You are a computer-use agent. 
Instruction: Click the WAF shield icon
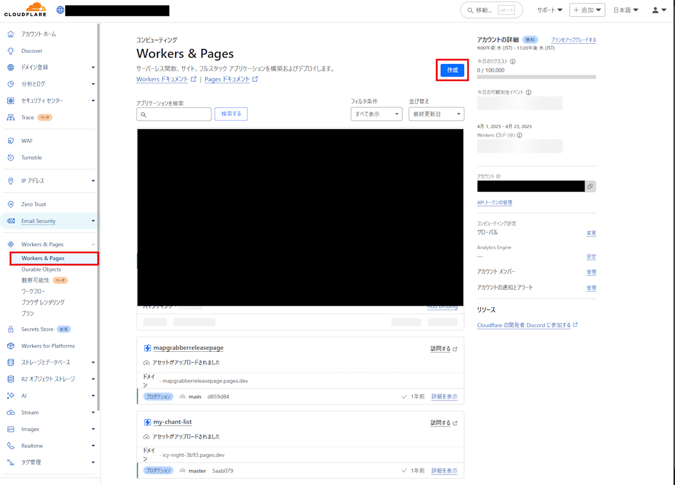(x=11, y=140)
